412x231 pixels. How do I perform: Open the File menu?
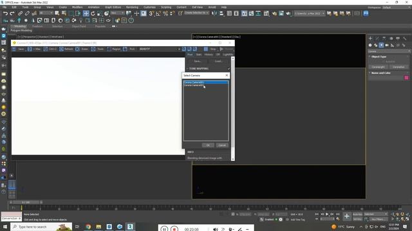point(5,7)
